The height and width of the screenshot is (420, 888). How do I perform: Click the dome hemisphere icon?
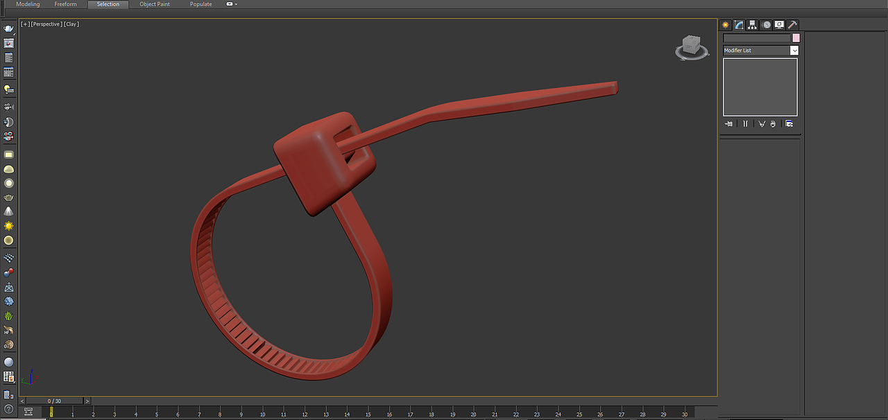(8, 169)
